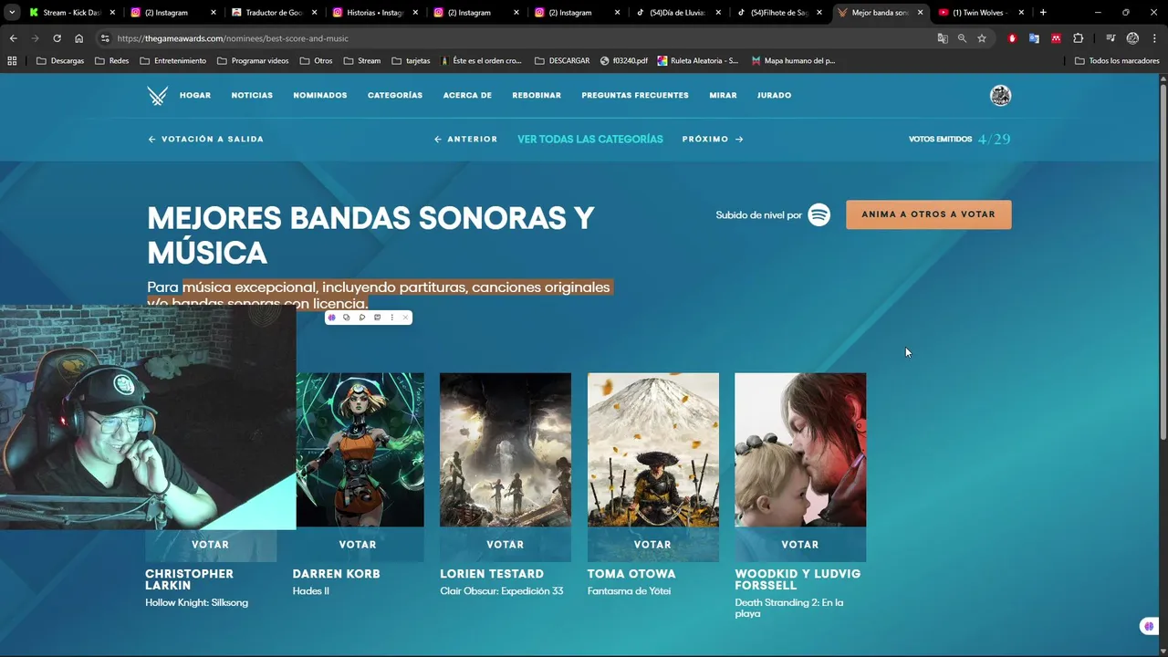Go back to previous page
The image size is (1168, 657).
(x=13, y=38)
